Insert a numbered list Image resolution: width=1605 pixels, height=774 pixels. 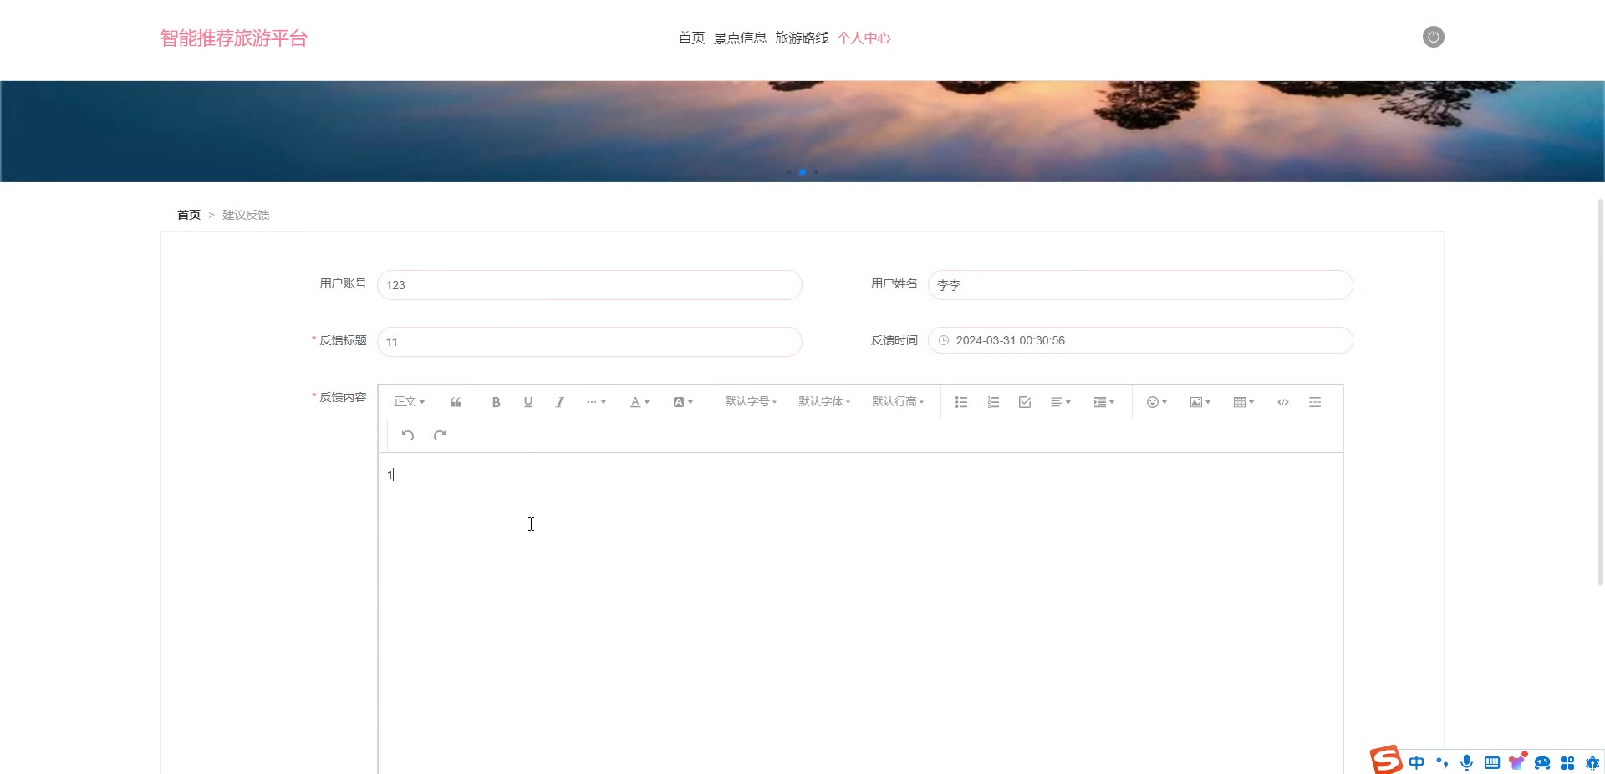point(993,402)
